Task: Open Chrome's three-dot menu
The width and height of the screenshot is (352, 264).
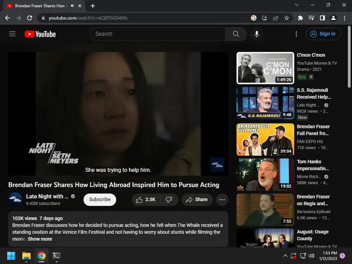Action: click(344, 18)
